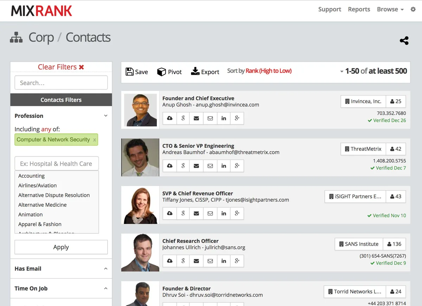
Task: Apply the Profession filter
Action: point(61,247)
